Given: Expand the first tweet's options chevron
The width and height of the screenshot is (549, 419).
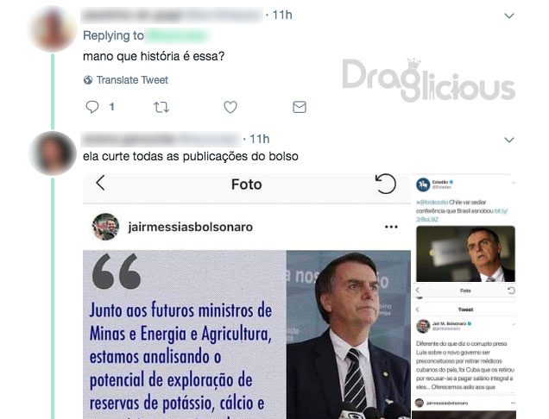Looking at the screenshot, I should pos(509,16).
